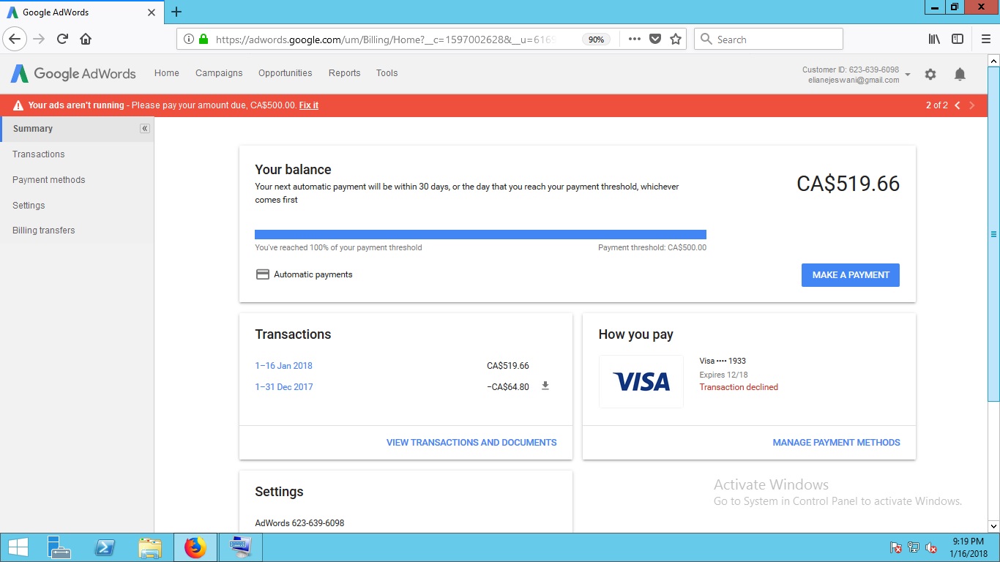Click the browser Back button
The height and width of the screenshot is (562, 1000).
tap(15, 39)
